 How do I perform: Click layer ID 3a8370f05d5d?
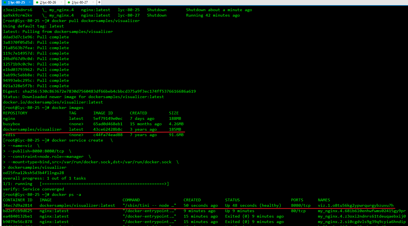click(18, 42)
